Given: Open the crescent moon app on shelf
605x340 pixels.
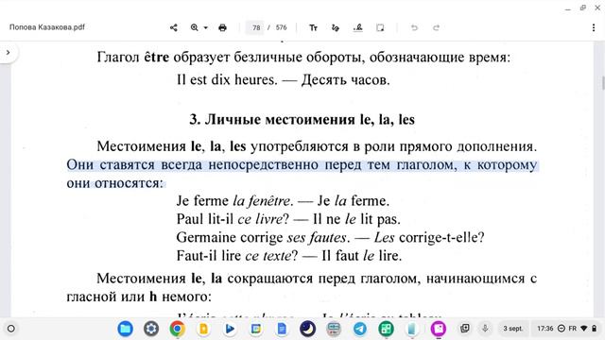Looking at the screenshot, I should [307, 329].
